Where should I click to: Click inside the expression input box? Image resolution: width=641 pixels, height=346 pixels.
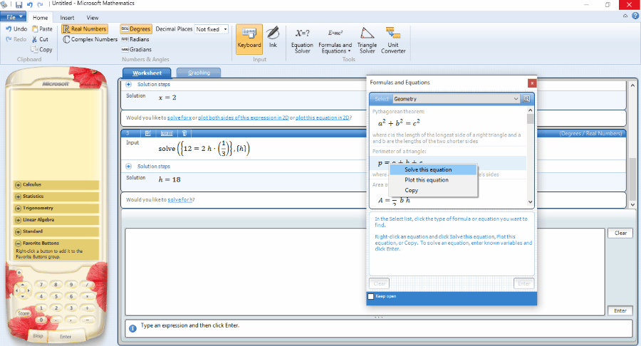365,272
